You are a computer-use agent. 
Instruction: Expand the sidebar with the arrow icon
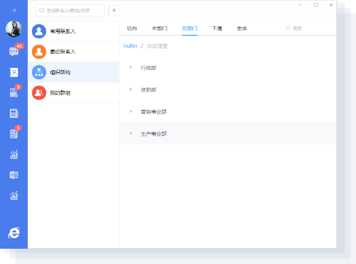click(14, 10)
